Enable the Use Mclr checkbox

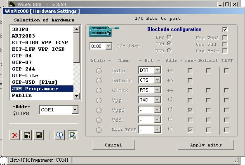click(225, 51)
